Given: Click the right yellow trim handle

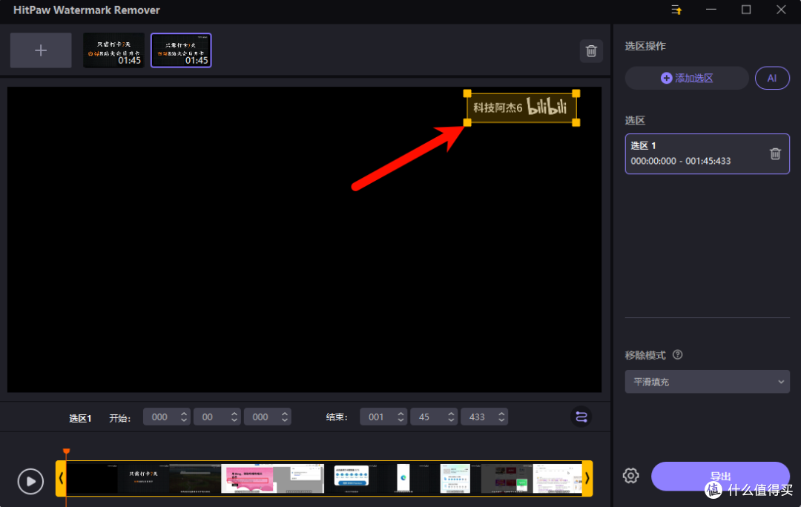Looking at the screenshot, I should [587, 478].
